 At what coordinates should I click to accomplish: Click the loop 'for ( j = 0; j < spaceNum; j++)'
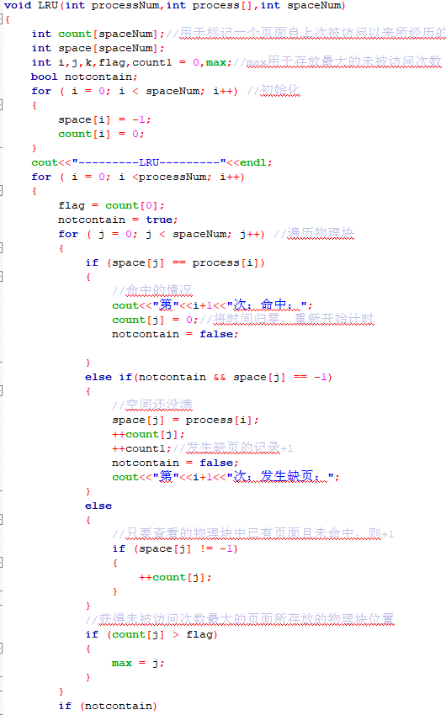point(162,235)
